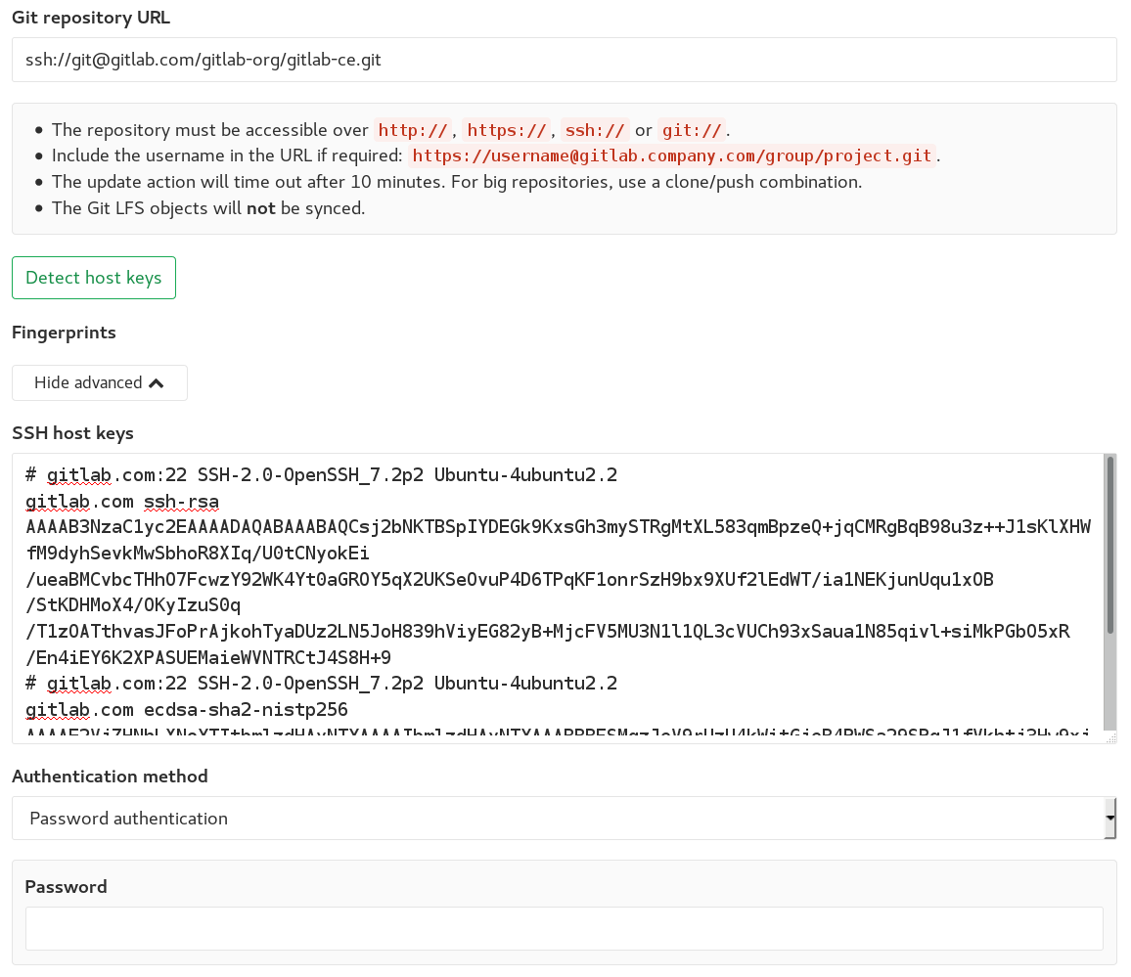Click the Authentication method label
Screen dimensions: 1131x977
(x=110, y=776)
